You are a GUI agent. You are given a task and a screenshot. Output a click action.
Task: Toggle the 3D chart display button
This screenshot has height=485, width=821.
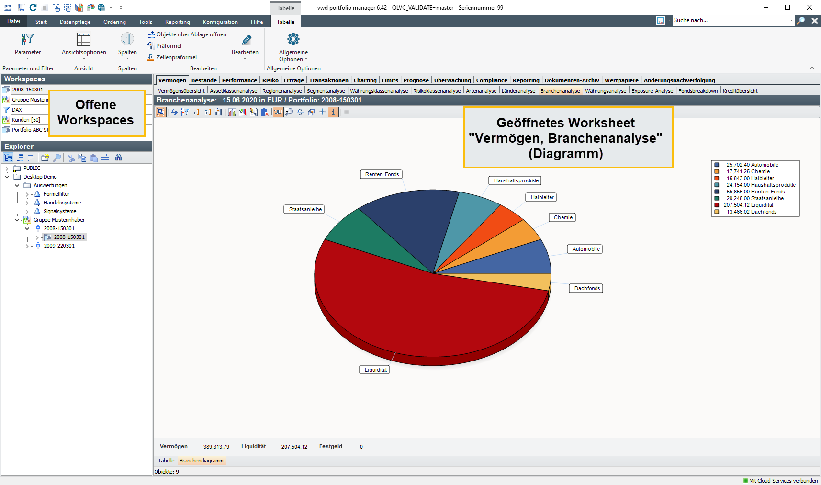click(278, 112)
